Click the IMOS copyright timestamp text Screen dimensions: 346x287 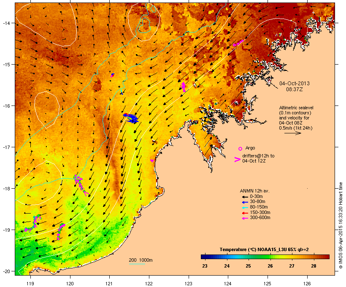tap(341, 225)
